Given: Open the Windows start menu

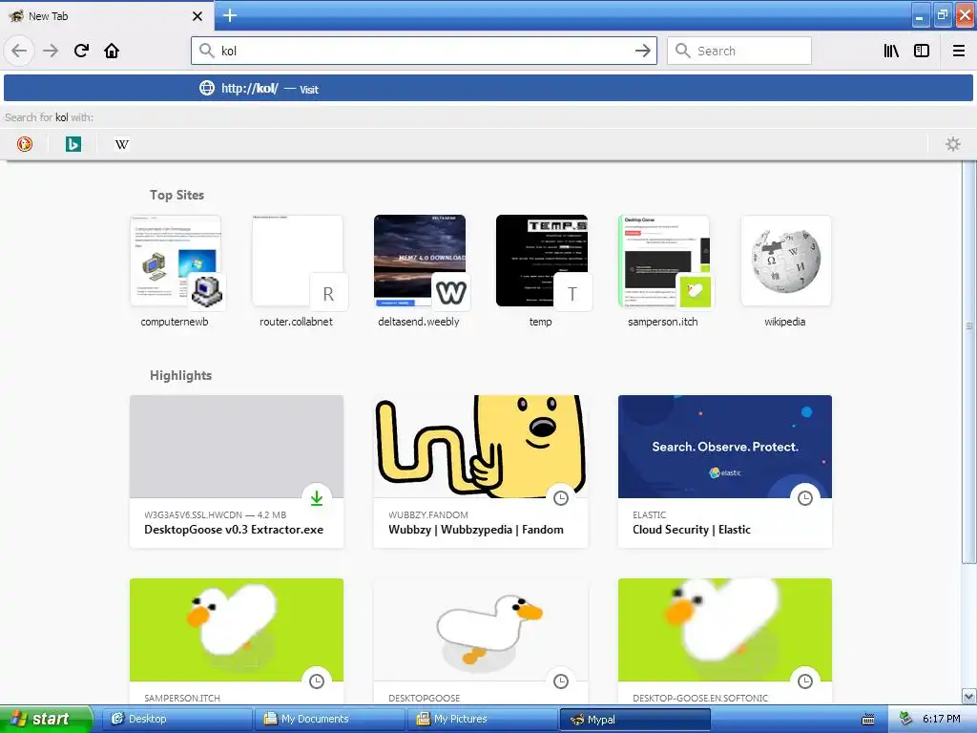Looking at the screenshot, I should [46, 719].
